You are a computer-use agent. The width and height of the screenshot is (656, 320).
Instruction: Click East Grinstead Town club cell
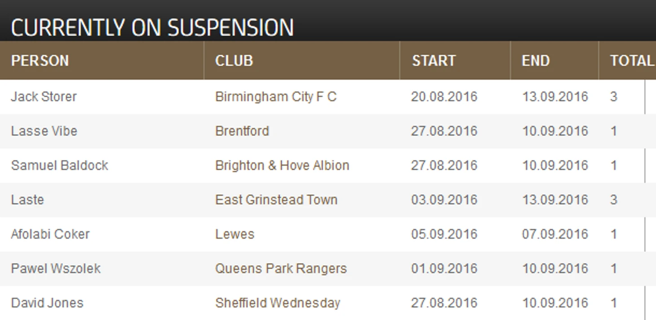pyautogui.click(x=276, y=200)
